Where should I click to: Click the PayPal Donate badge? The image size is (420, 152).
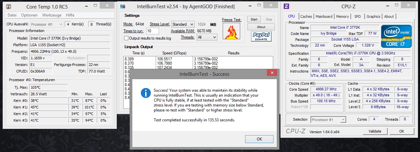click(x=261, y=36)
